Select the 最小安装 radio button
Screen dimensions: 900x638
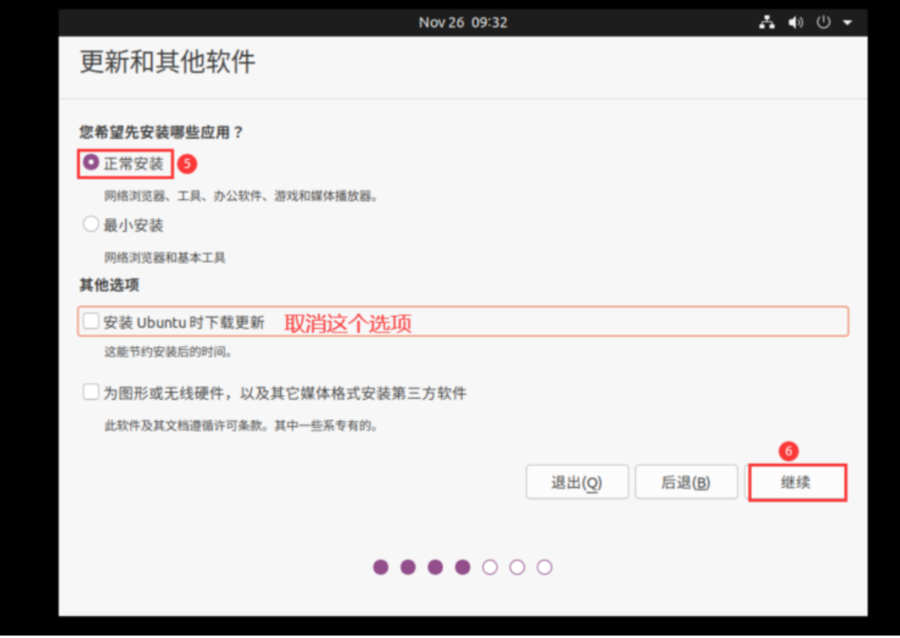click(x=91, y=224)
